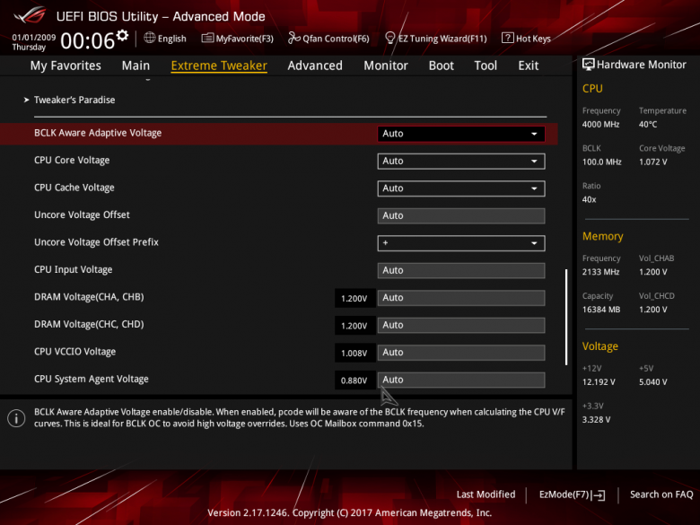
Task: Click the 01/01/2009 date text
Action: tap(34, 38)
